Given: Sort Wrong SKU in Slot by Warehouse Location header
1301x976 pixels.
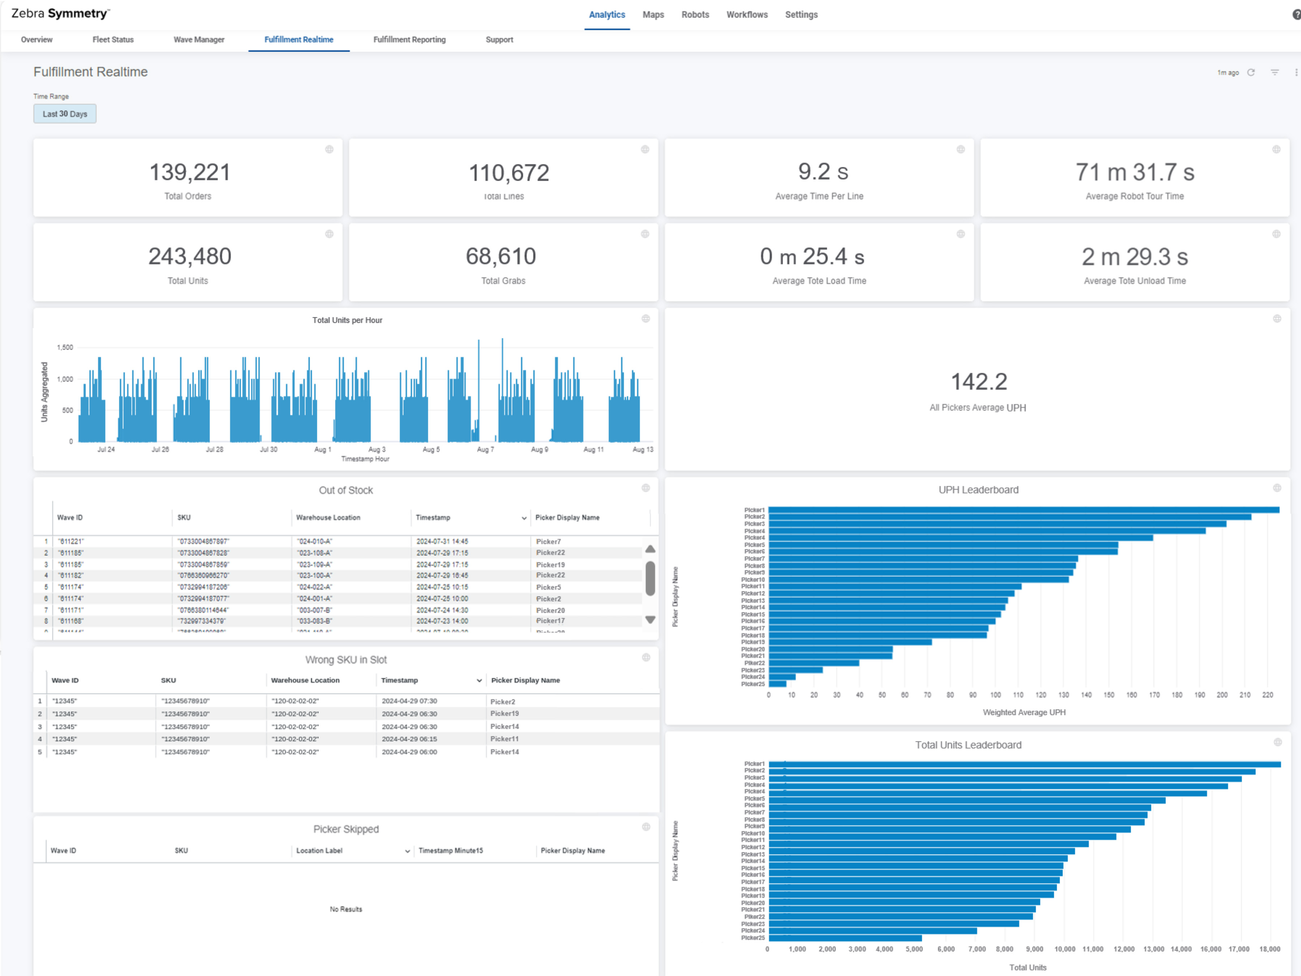Looking at the screenshot, I should pyautogui.click(x=305, y=680).
